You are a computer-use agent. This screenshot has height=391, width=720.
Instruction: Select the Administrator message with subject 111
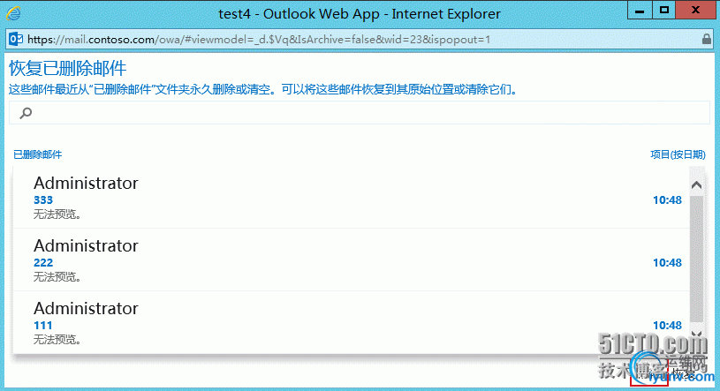coord(352,323)
